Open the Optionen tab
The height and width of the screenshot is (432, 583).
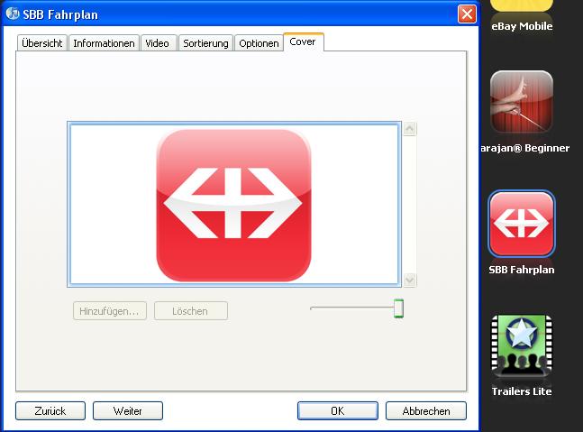pos(259,43)
